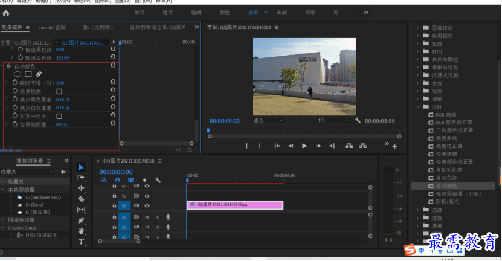Toggle lock on track V1
The width and height of the screenshot is (502, 261).
[114, 205]
